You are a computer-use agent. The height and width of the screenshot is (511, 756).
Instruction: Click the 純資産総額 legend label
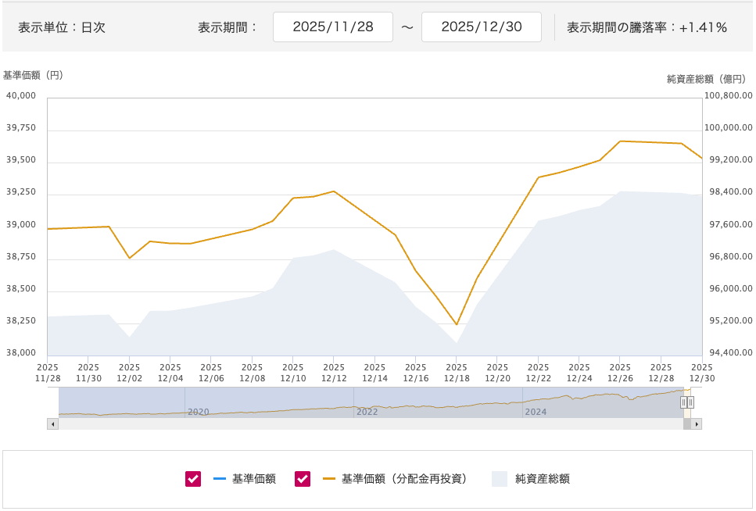[542, 479]
